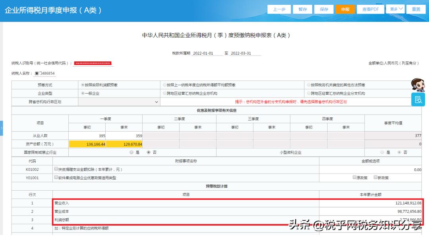Check the 原政策 checkbox

(354, 177)
